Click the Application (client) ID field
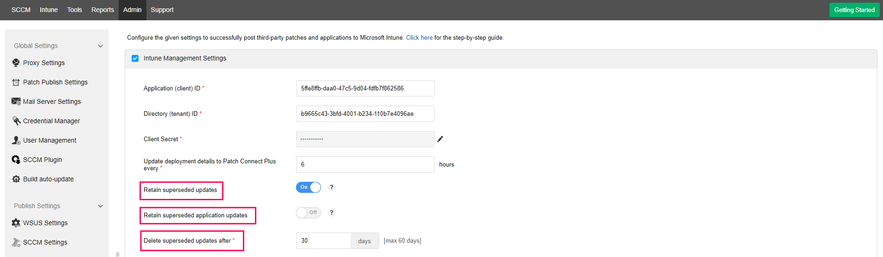The width and height of the screenshot is (883, 257). point(365,88)
